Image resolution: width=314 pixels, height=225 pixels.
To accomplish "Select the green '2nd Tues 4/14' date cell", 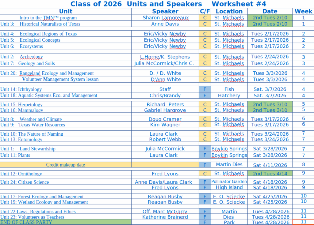I will (270, 174).
